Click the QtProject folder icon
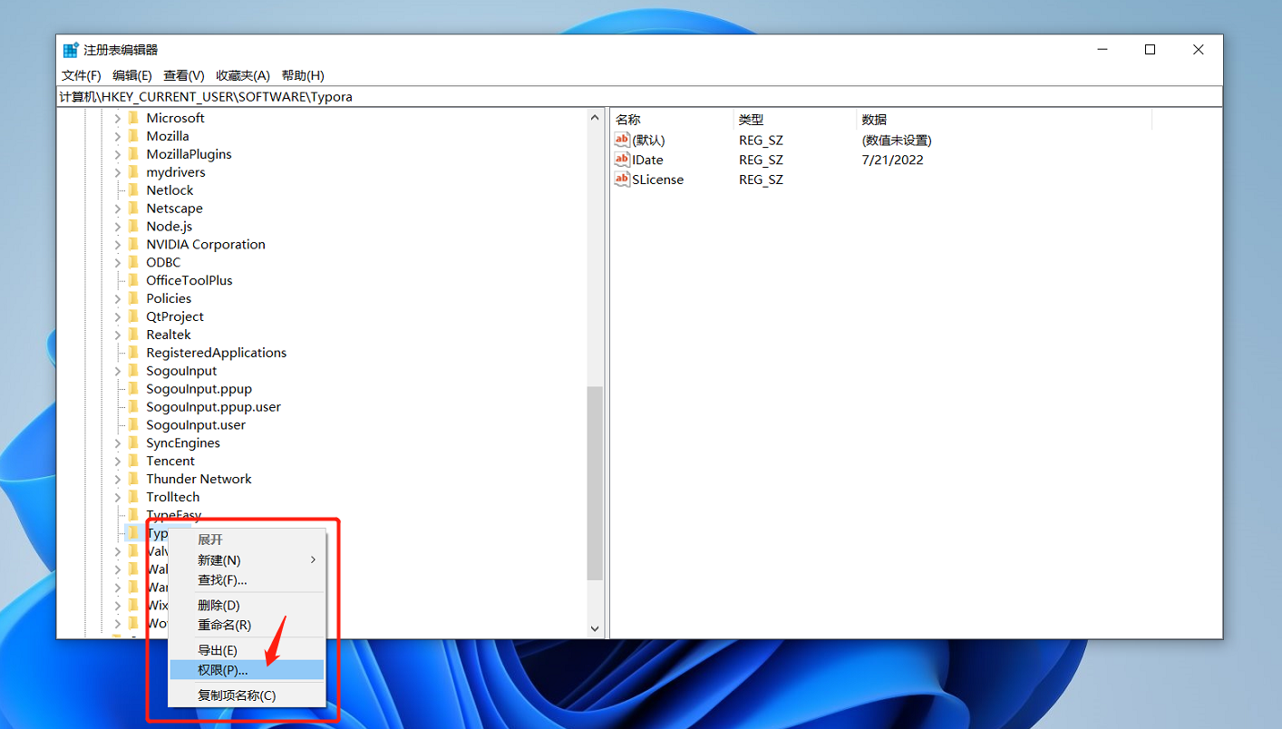 133,316
